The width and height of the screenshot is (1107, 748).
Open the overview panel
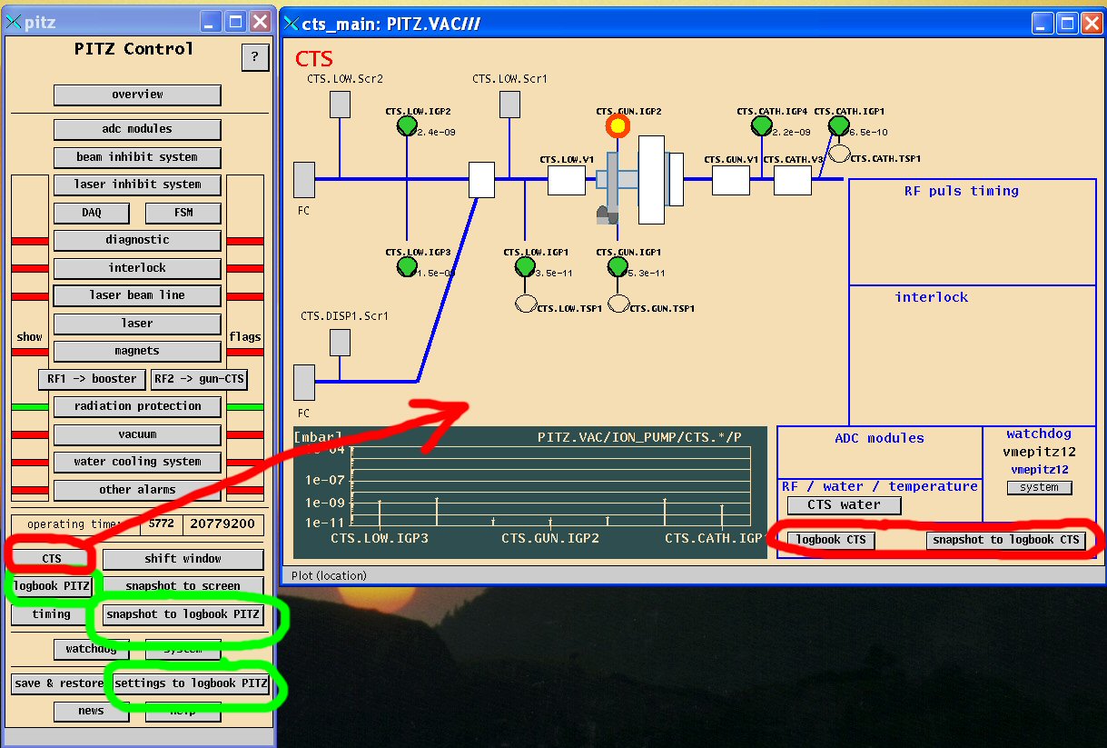point(137,95)
